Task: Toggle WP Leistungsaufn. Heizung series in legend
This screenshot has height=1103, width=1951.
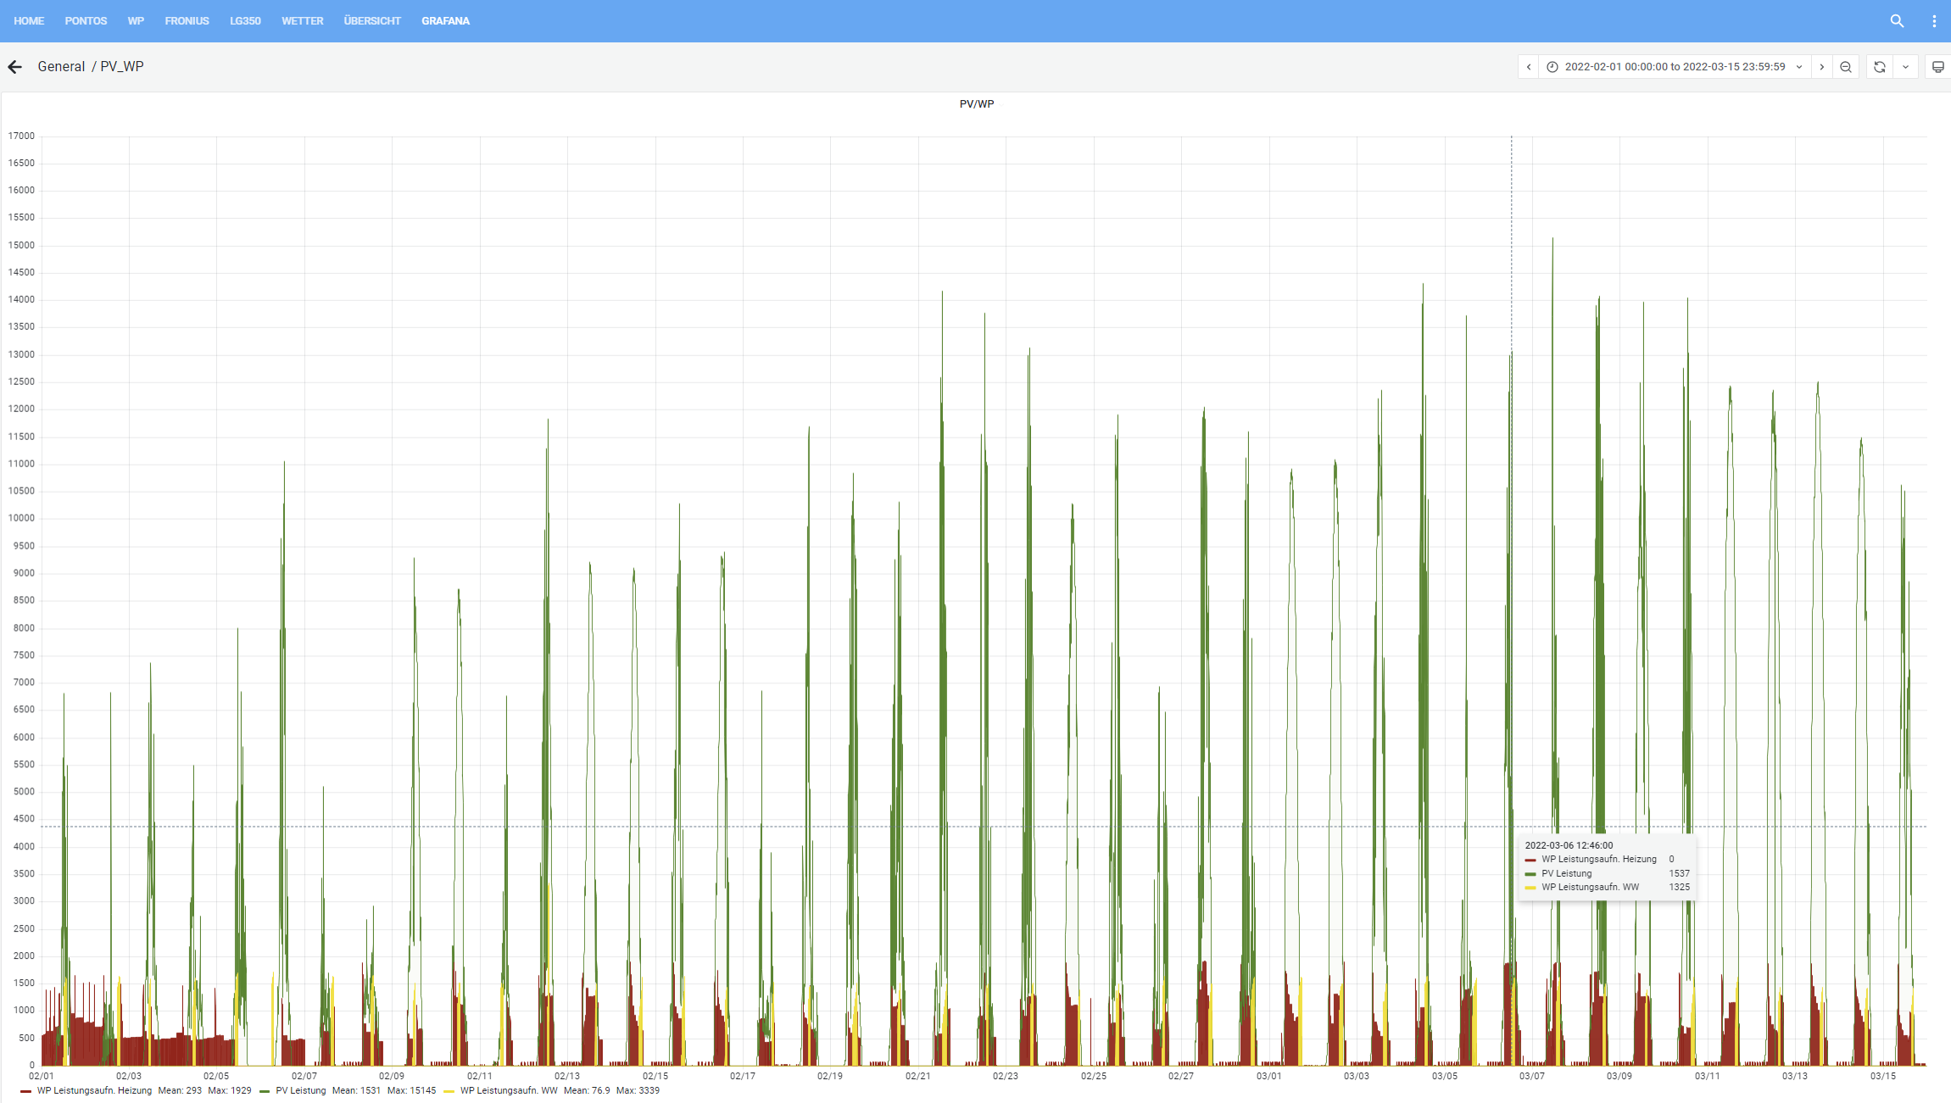Action: pos(94,1091)
